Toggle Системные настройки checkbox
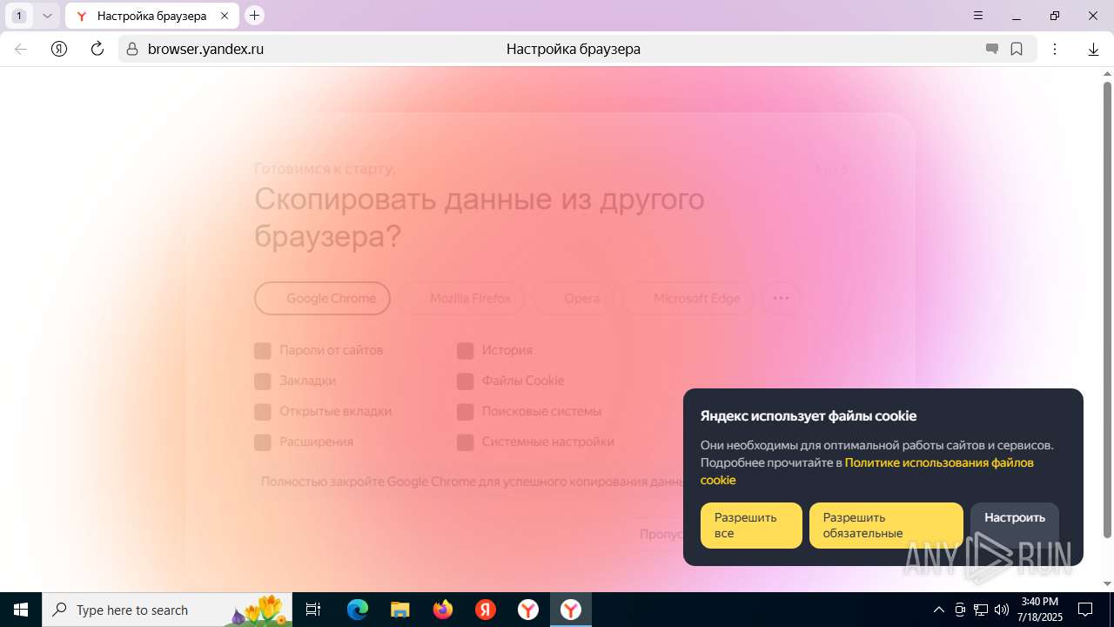1114x627 pixels. [x=466, y=442]
